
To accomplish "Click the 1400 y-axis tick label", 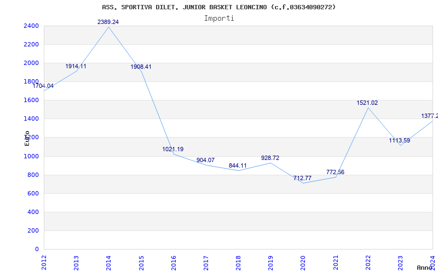I will 31,118.
